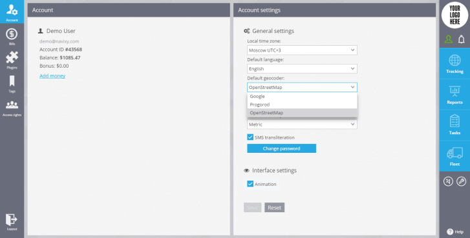Disable the Animation checkbox
The image size is (470, 238).
coord(250,184)
